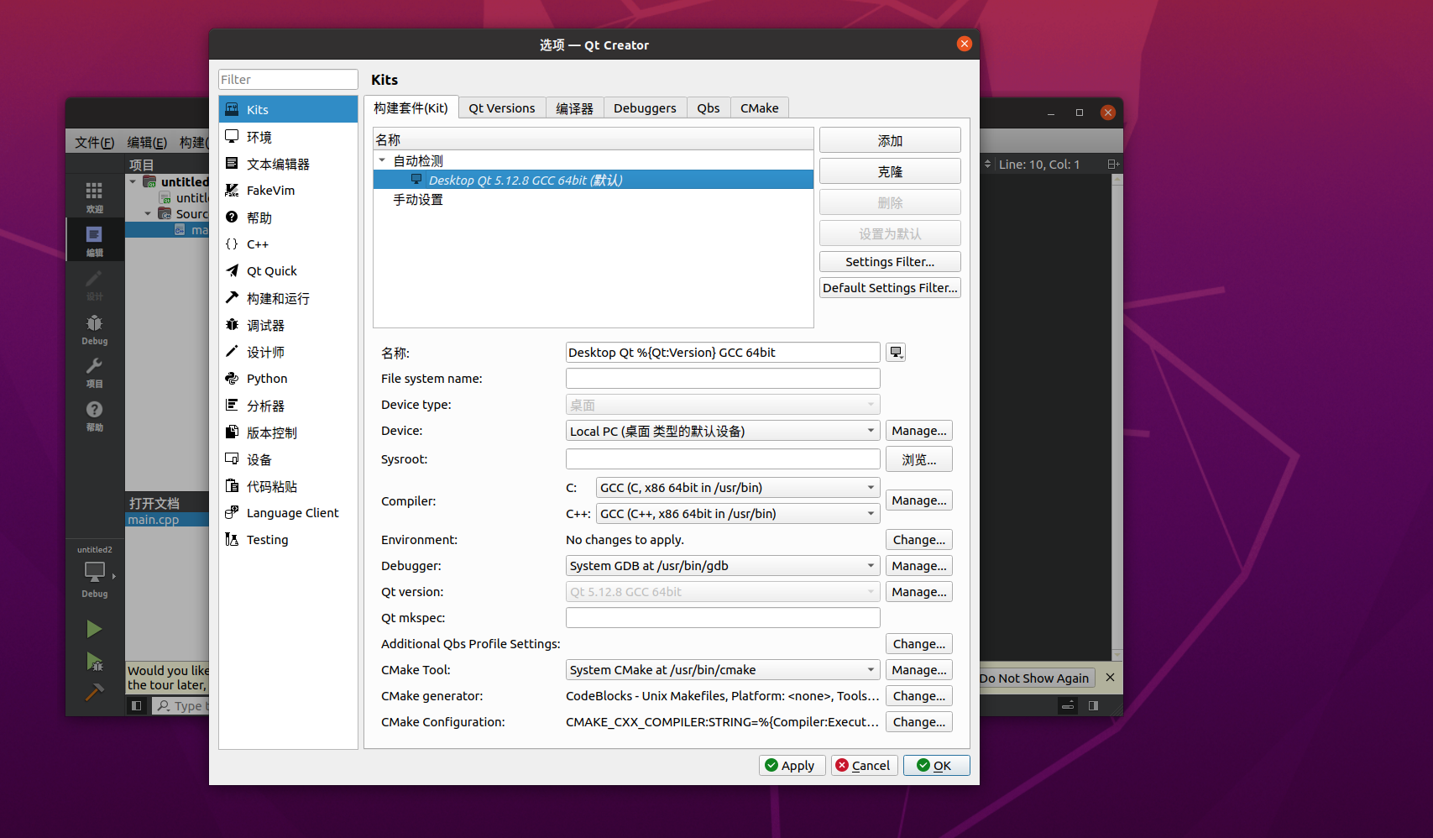1433x838 pixels.
Task: Click the kit icon button beside name field
Action: [x=896, y=353]
